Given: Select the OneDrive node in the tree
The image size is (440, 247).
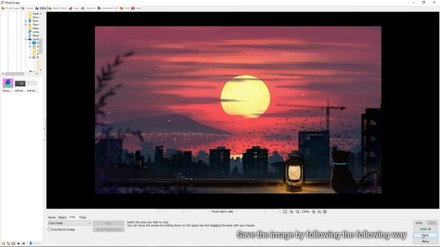Looking at the screenshot, I should tap(34, 39).
